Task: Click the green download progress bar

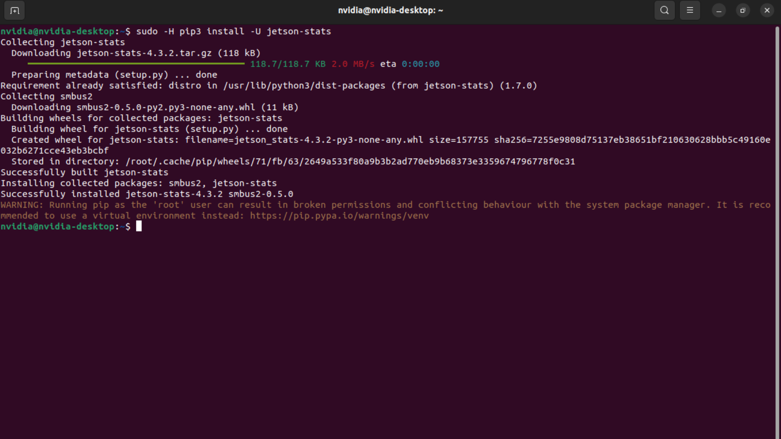Action: point(136,64)
